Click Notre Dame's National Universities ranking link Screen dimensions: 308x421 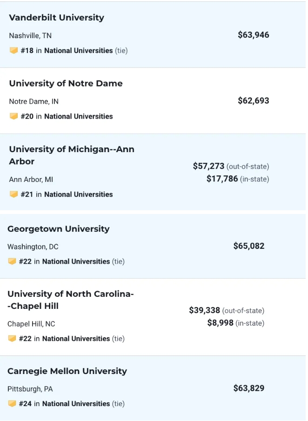point(78,116)
